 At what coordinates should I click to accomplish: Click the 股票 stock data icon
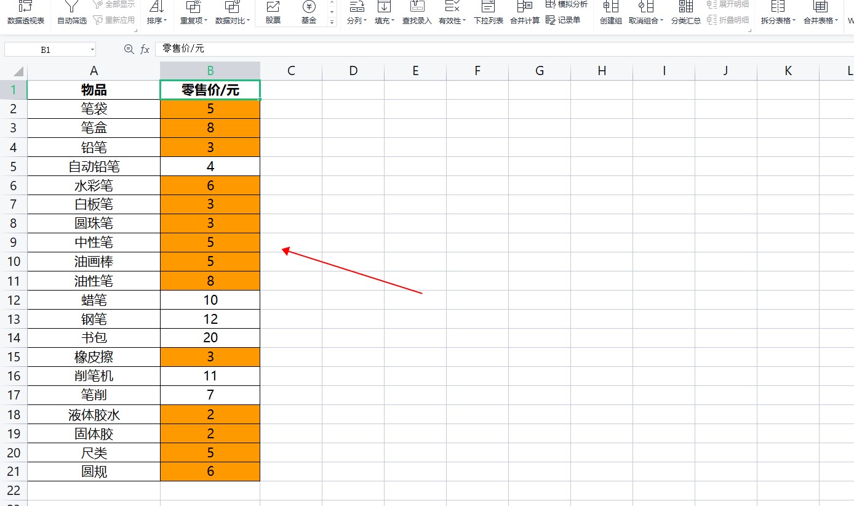tap(273, 12)
